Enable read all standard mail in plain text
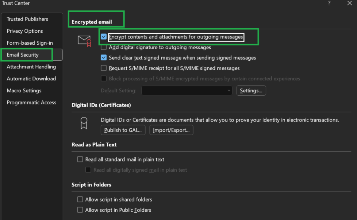This screenshot has height=220, width=357. coord(80,159)
